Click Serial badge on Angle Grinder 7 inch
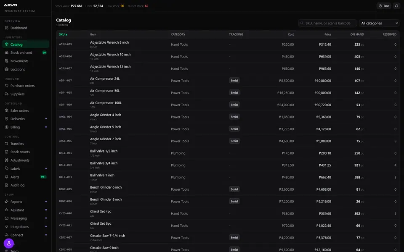404x252 pixels. pos(234,141)
